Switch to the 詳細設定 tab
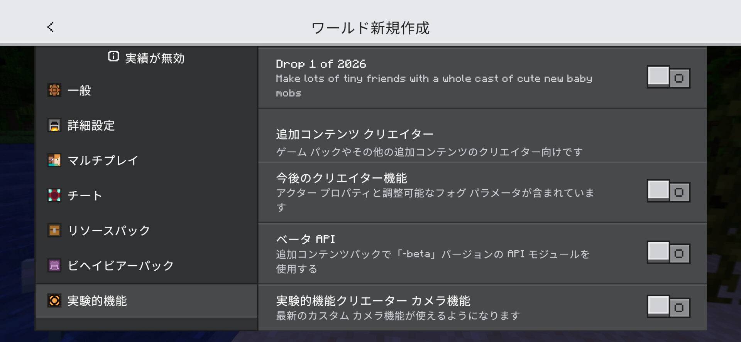Viewport: 741px width, 342px height. point(91,126)
